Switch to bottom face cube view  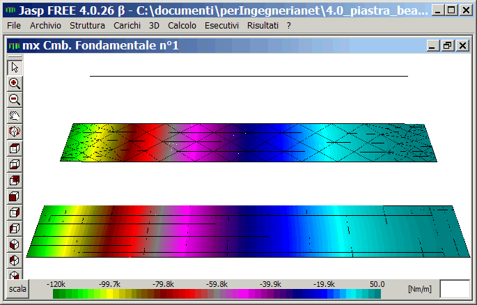(15, 164)
